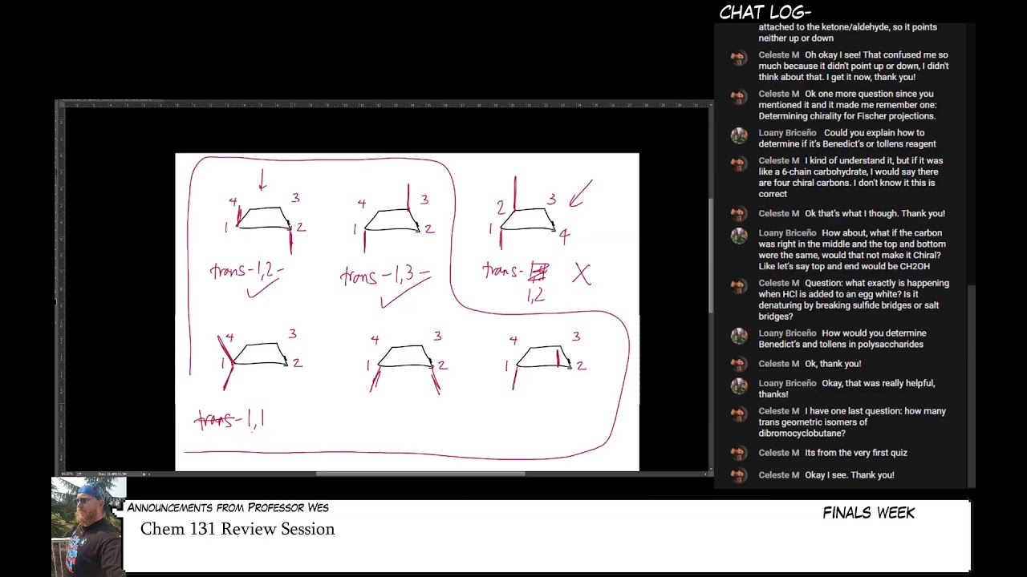Click the 'FINALS WEEK' label
Screen dimensions: 1027x577
point(868,513)
